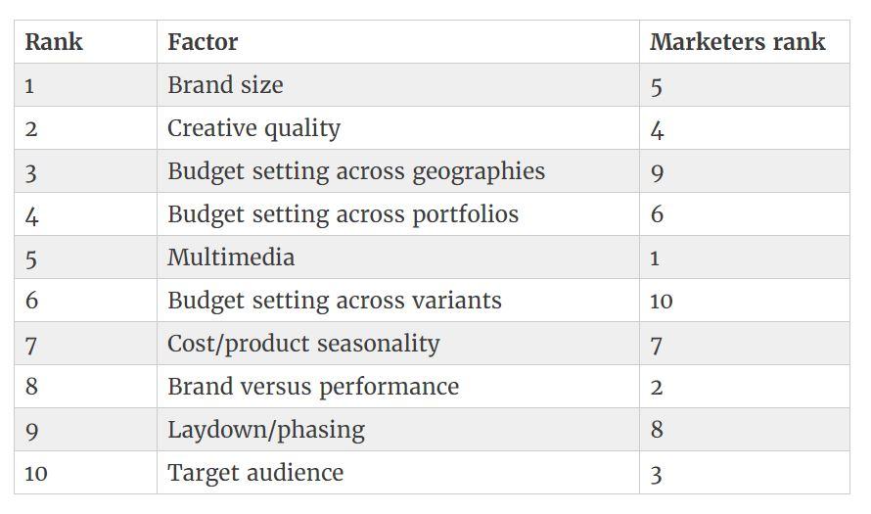
Task: Click the Rank column header
Action: coord(53,42)
